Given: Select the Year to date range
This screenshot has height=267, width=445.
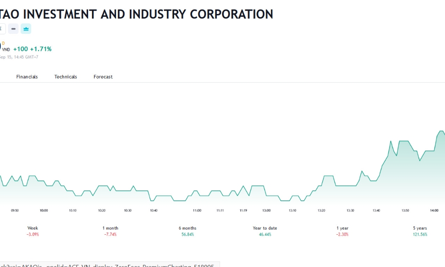Looking at the screenshot, I should (x=265, y=231).
